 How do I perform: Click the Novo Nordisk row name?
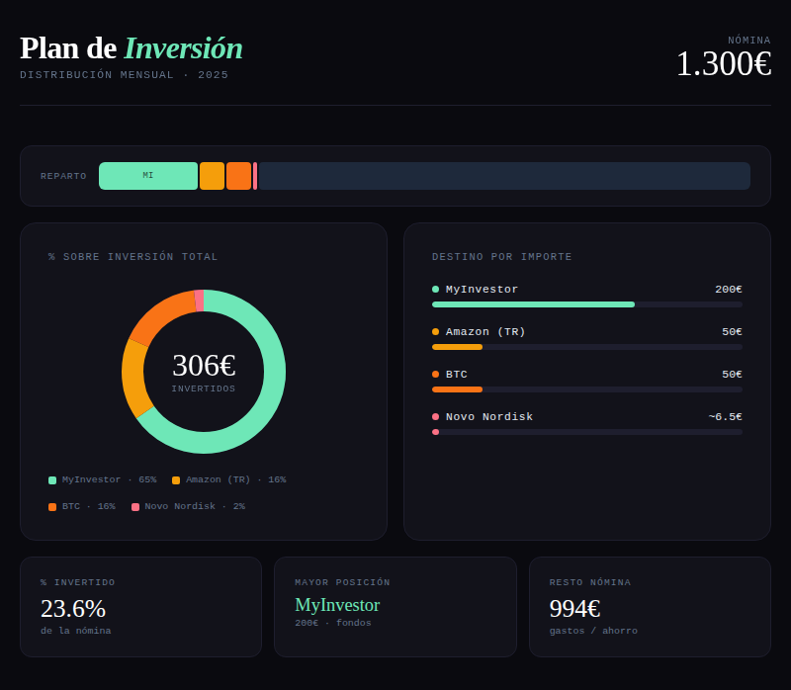489,416
